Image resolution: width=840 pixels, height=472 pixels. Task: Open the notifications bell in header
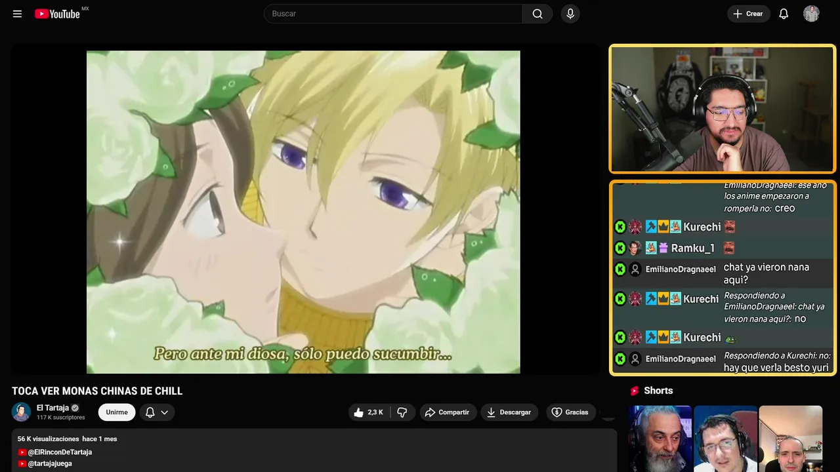tap(784, 14)
